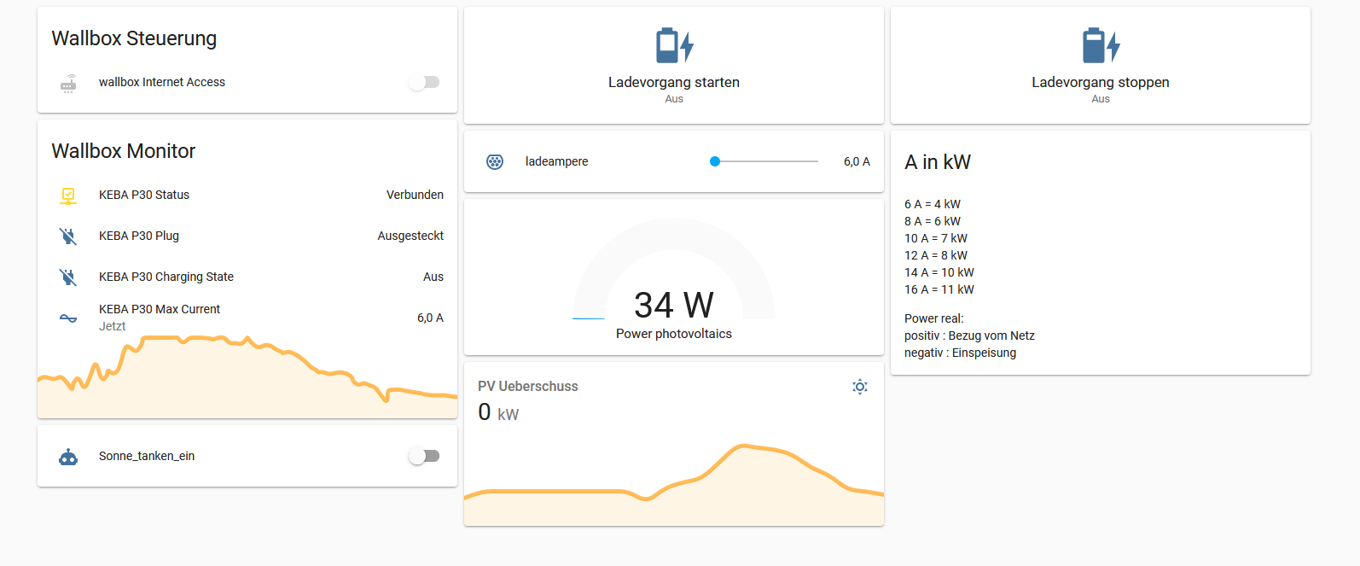Screen dimensions: 1360x566
Task: Toggle the Sonne_tanken_ein automation switch
Action: click(x=424, y=457)
